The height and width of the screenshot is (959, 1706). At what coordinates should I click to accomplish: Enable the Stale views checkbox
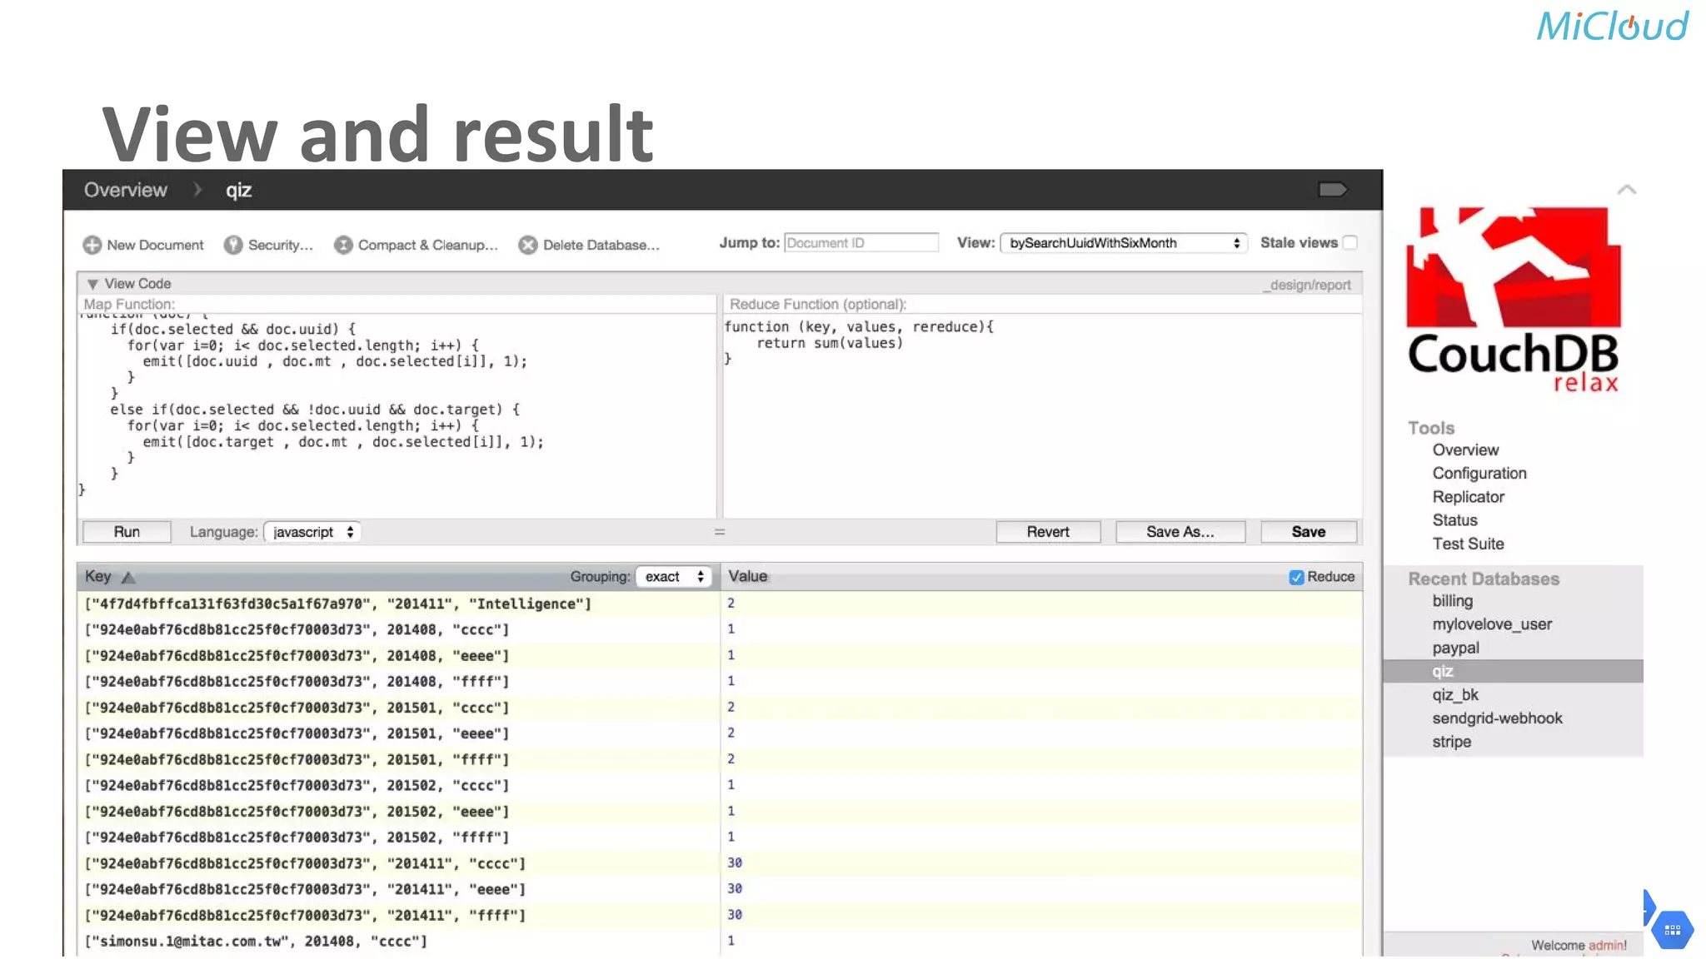tap(1350, 242)
